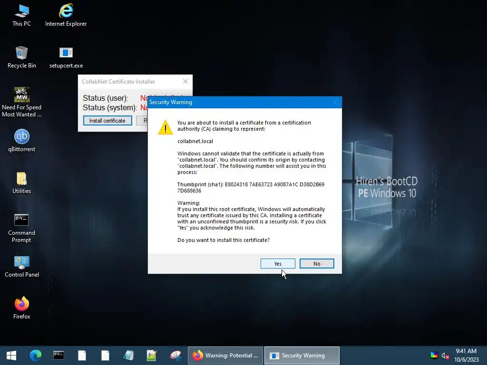This screenshot has width=487, height=365.
Task: Open the clock showing 9:41 AM
Action: pos(466,355)
